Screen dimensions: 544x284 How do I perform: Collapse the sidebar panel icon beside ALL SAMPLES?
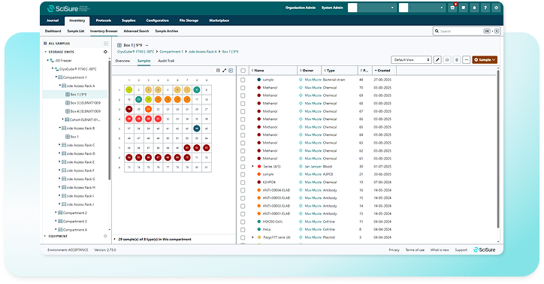[106, 44]
